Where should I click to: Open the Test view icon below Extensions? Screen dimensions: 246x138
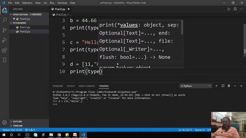(x=4, y=60)
